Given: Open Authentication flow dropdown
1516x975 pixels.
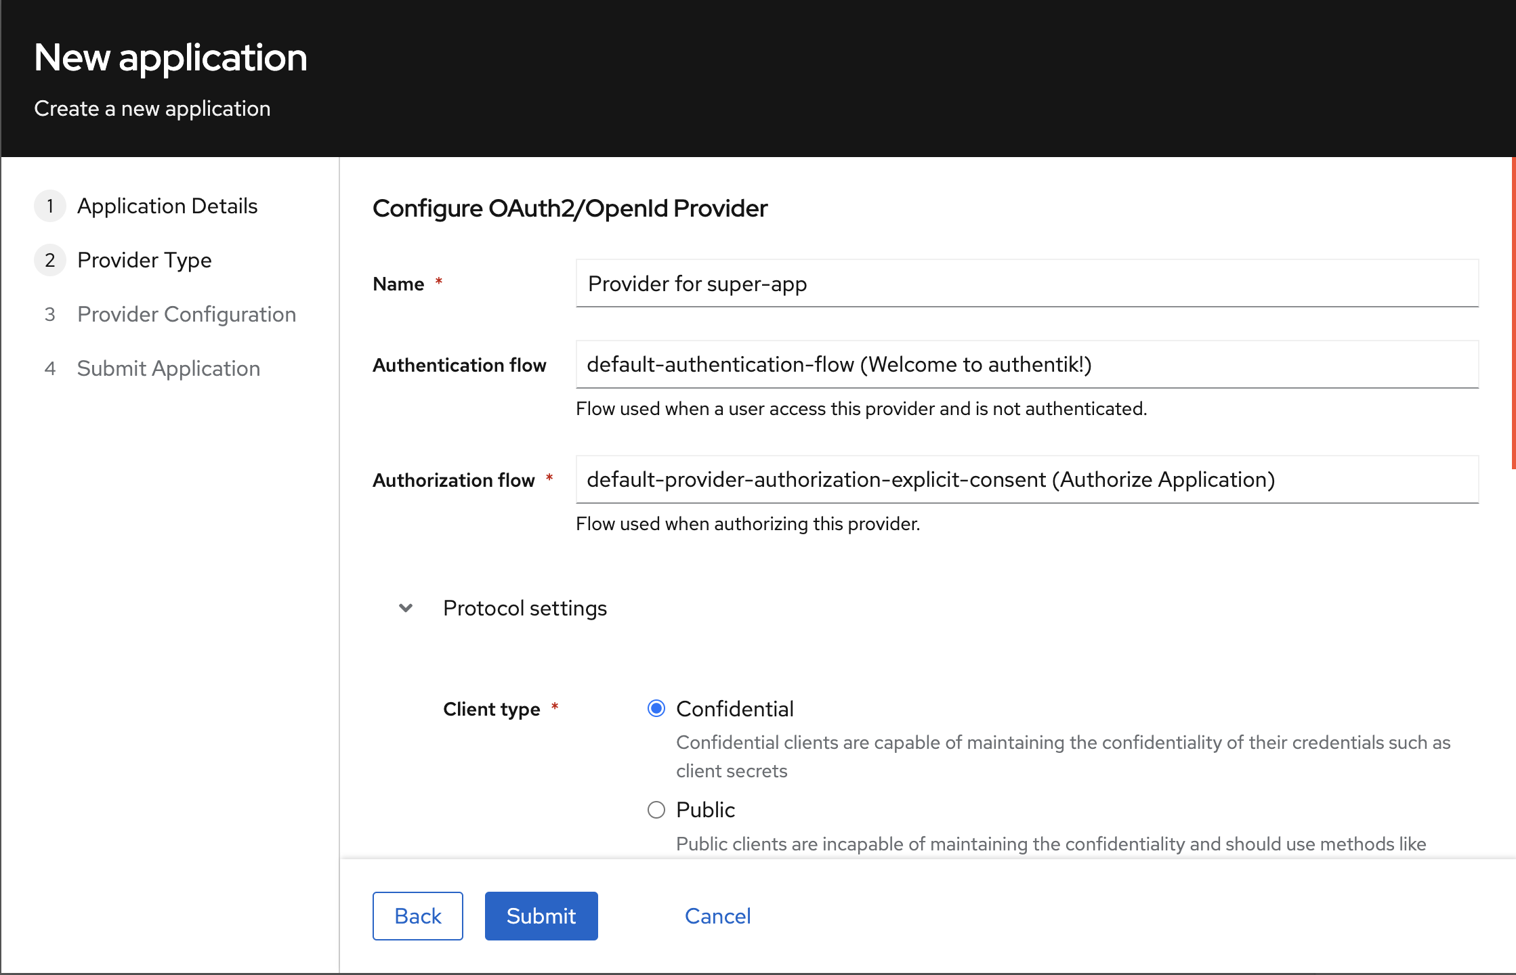Looking at the screenshot, I should tap(1026, 365).
